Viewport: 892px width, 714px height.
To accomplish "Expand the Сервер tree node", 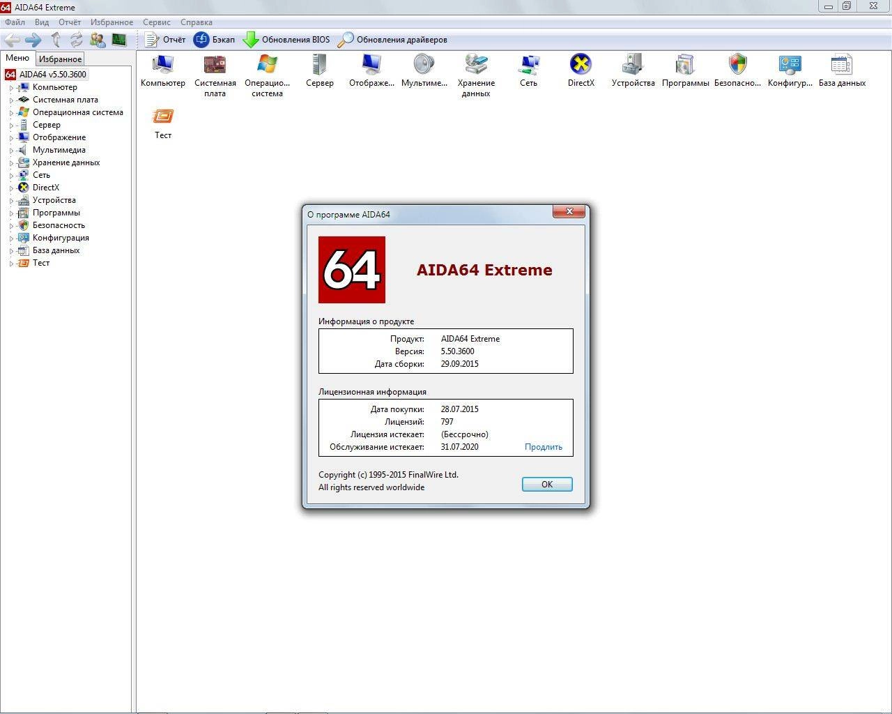I will pyautogui.click(x=11, y=126).
